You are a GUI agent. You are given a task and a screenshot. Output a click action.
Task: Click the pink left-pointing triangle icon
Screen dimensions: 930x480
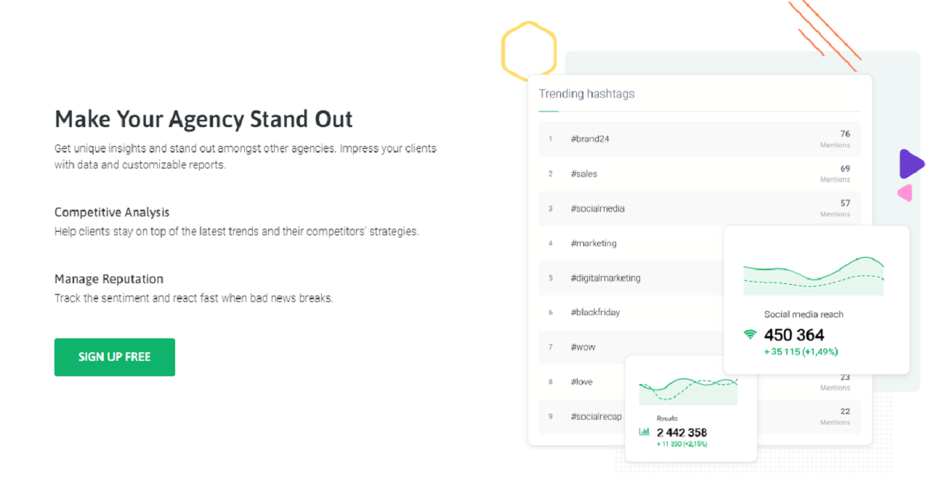pyautogui.click(x=905, y=193)
